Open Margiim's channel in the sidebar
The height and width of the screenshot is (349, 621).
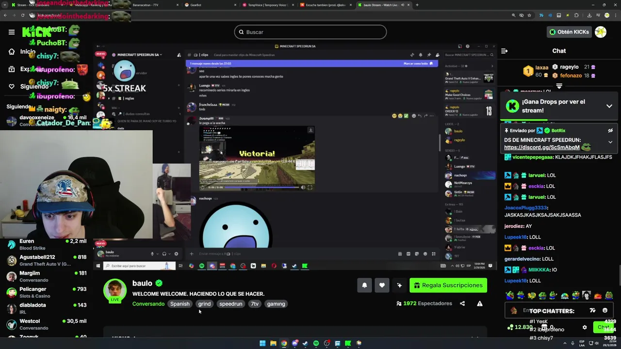(47, 276)
